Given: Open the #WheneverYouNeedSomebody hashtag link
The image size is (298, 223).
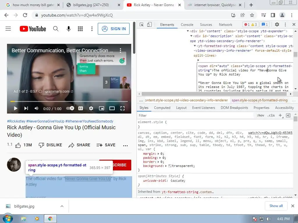Looking at the screenshot, I should [89, 121].
